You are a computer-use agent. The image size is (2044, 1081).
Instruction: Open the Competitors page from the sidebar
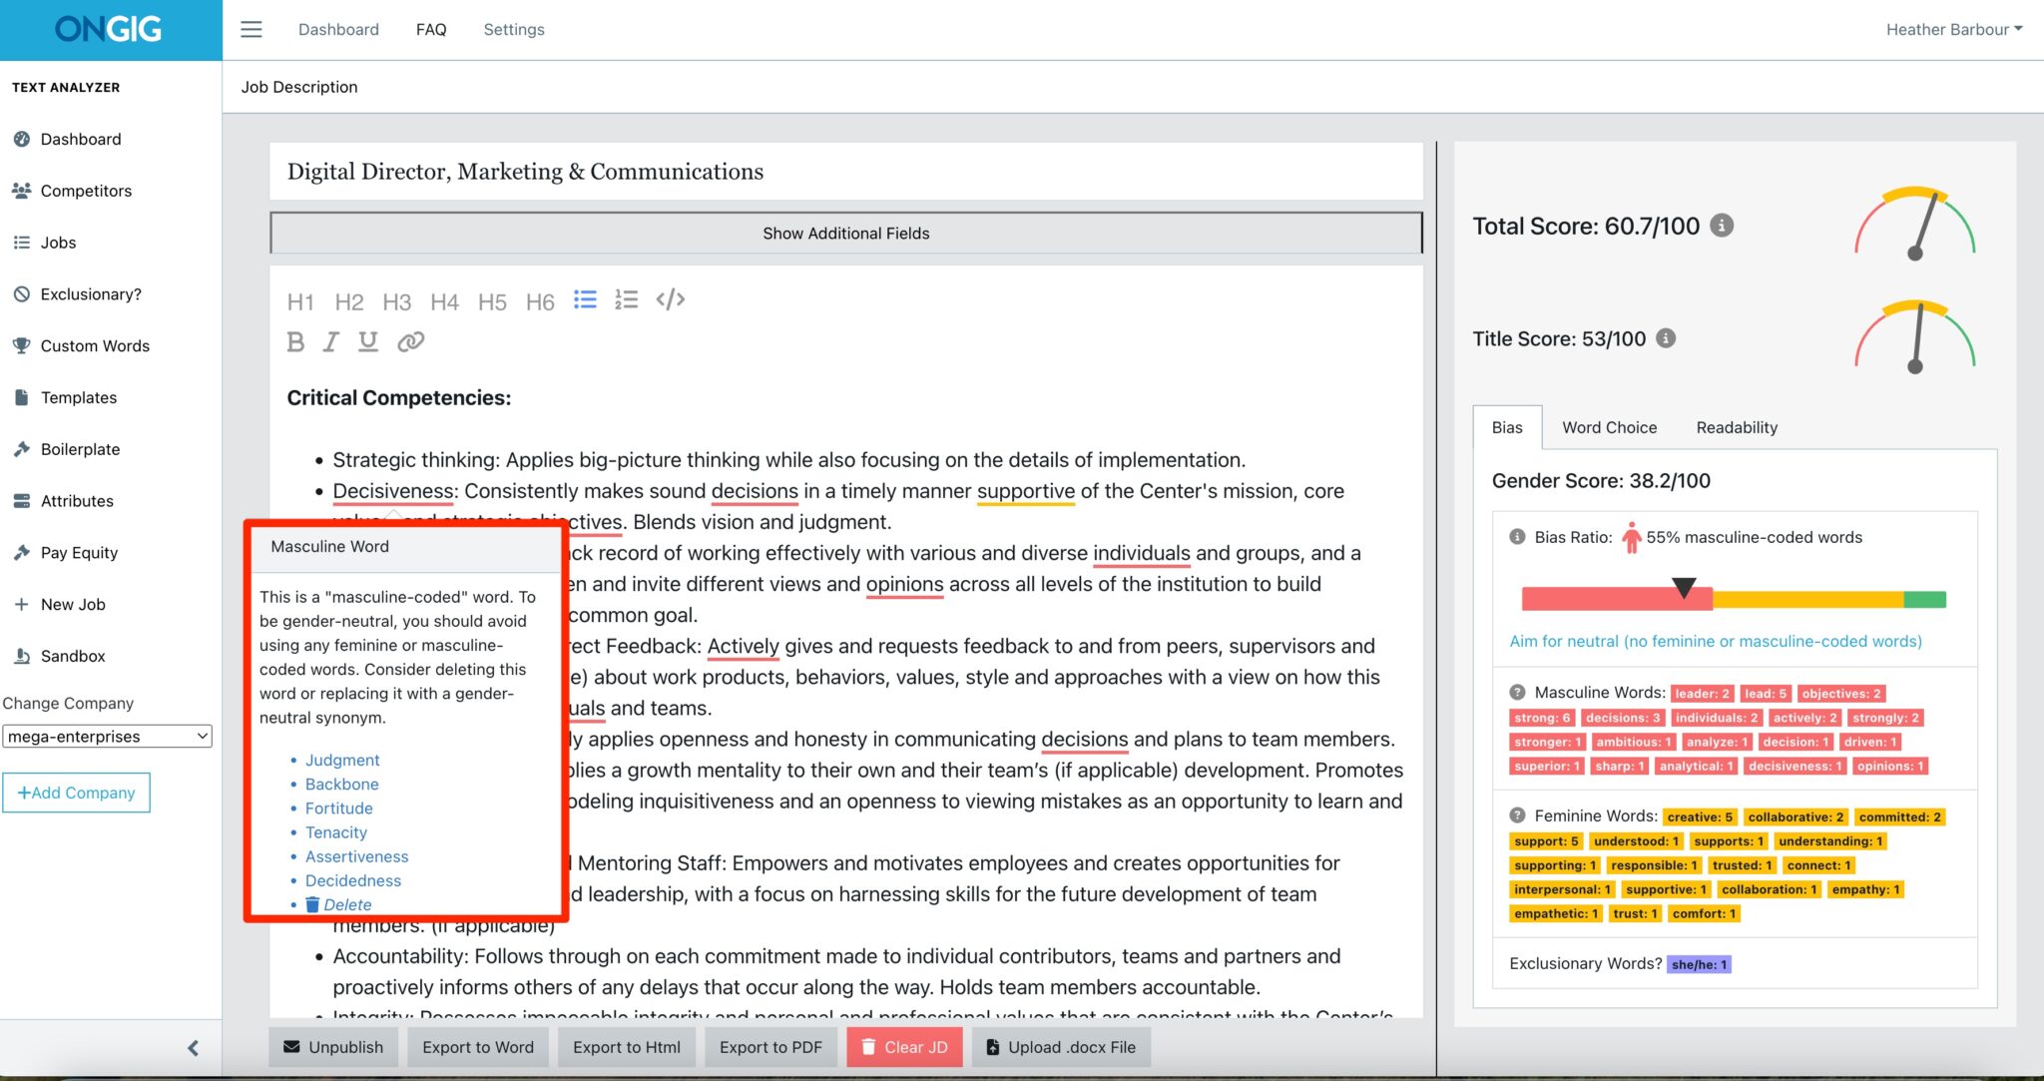(86, 191)
